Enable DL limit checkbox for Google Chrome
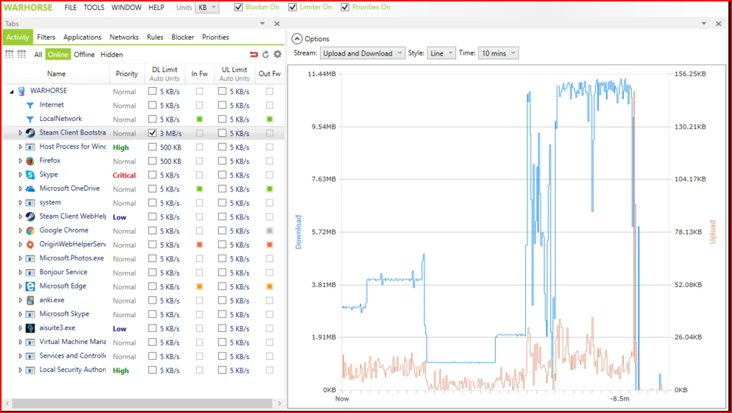The width and height of the screenshot is (732, 413). click(152, 231)
